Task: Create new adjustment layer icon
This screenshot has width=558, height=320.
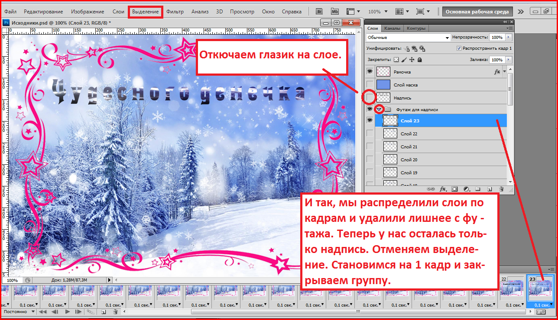Action: (467, 189)
